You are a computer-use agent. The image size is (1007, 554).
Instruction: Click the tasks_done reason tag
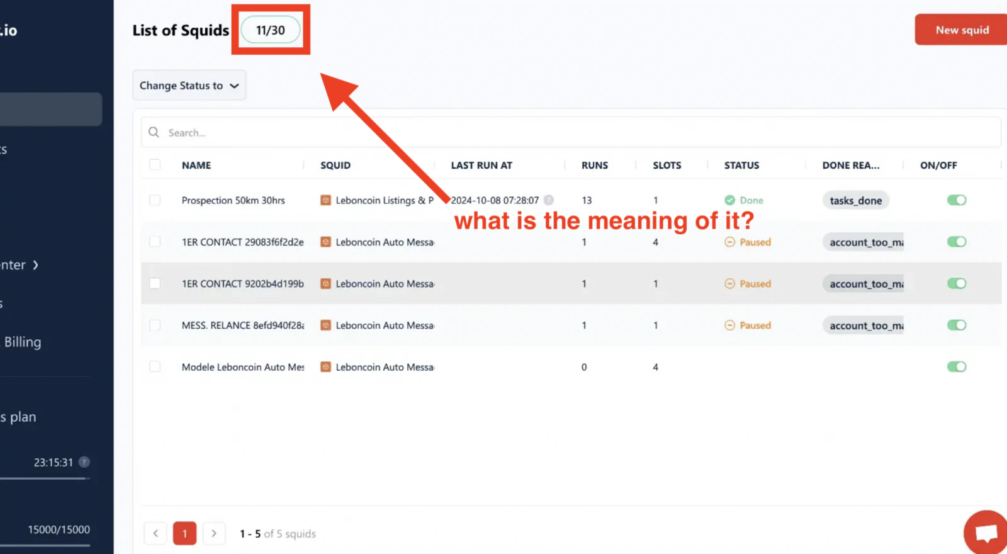pos(855,200)
